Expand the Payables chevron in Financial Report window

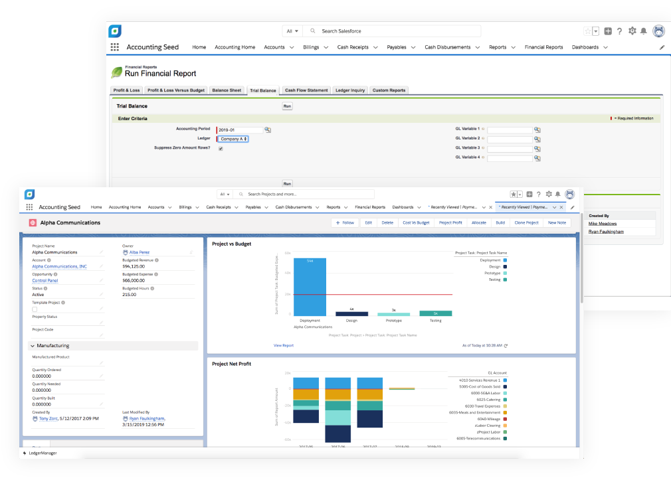[x=413, y=47]
